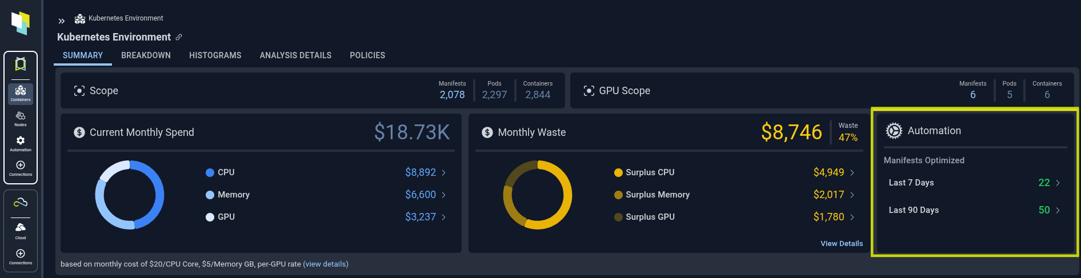This screenshot has height=278, width=1081.
Task: Open Cloud section in the sidebar
Action: coord(21,231)
